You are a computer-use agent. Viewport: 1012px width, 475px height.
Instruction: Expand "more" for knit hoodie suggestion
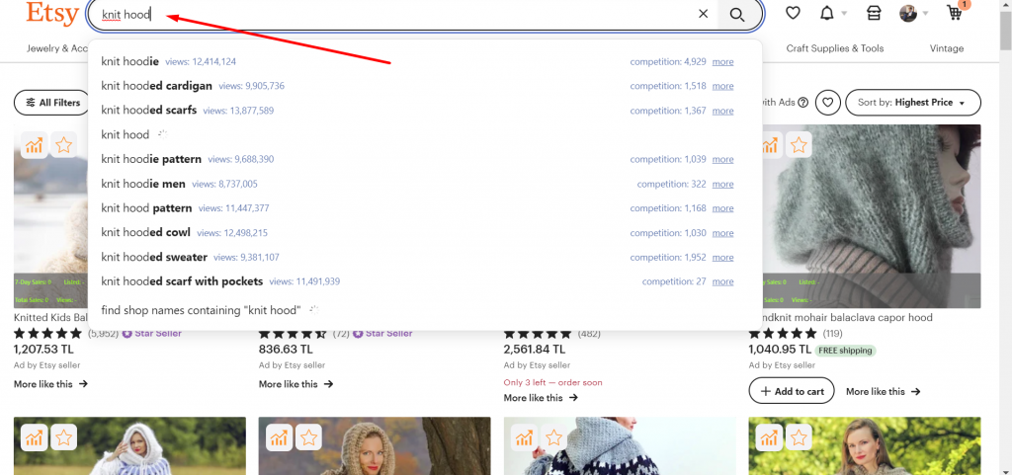click(722, 61)
